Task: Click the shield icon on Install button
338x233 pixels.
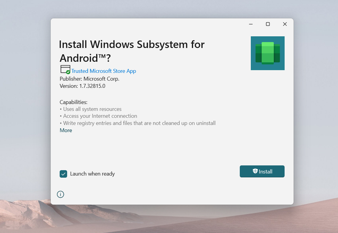Action: (x=255, y=171)
